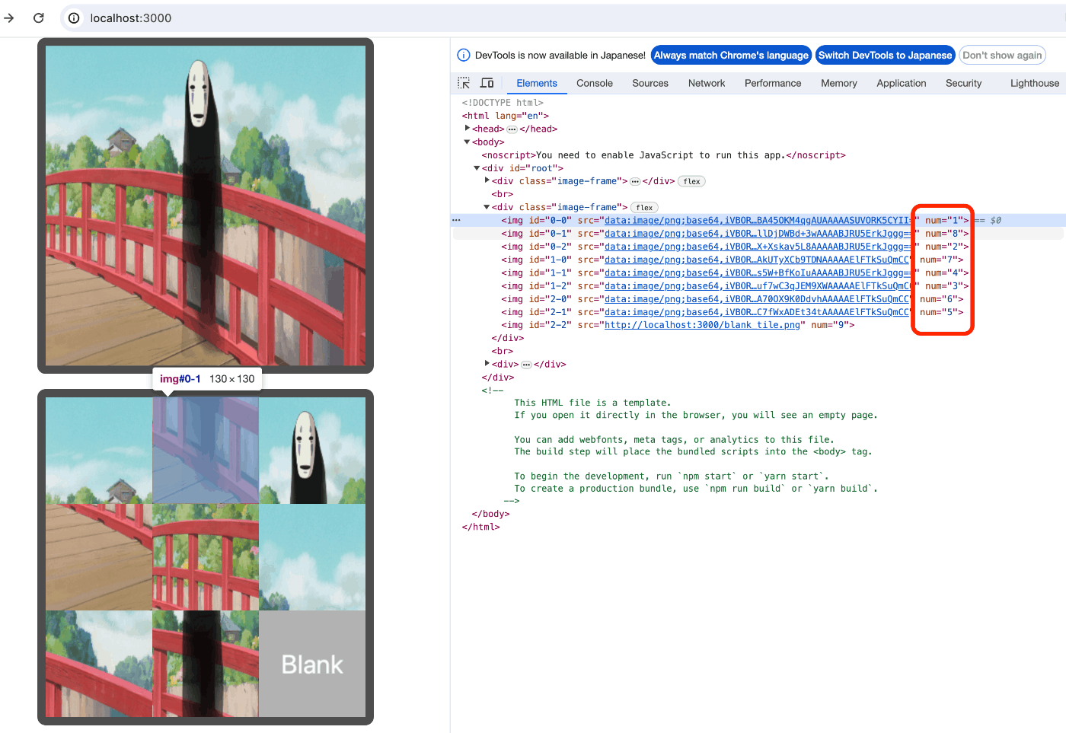Toggle the flex badge on first image-frame
1066x733 pixels.
691,181
